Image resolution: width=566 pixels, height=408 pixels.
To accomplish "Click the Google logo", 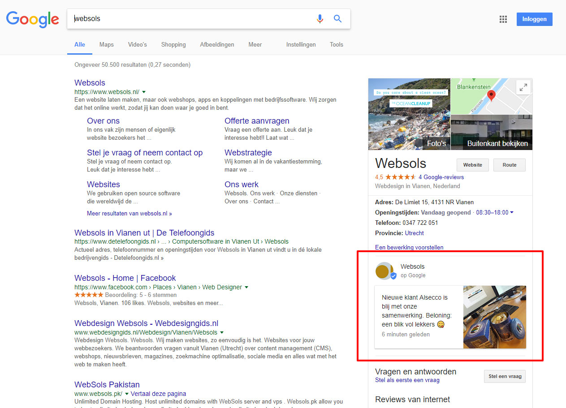I will (x=32, y=19).
